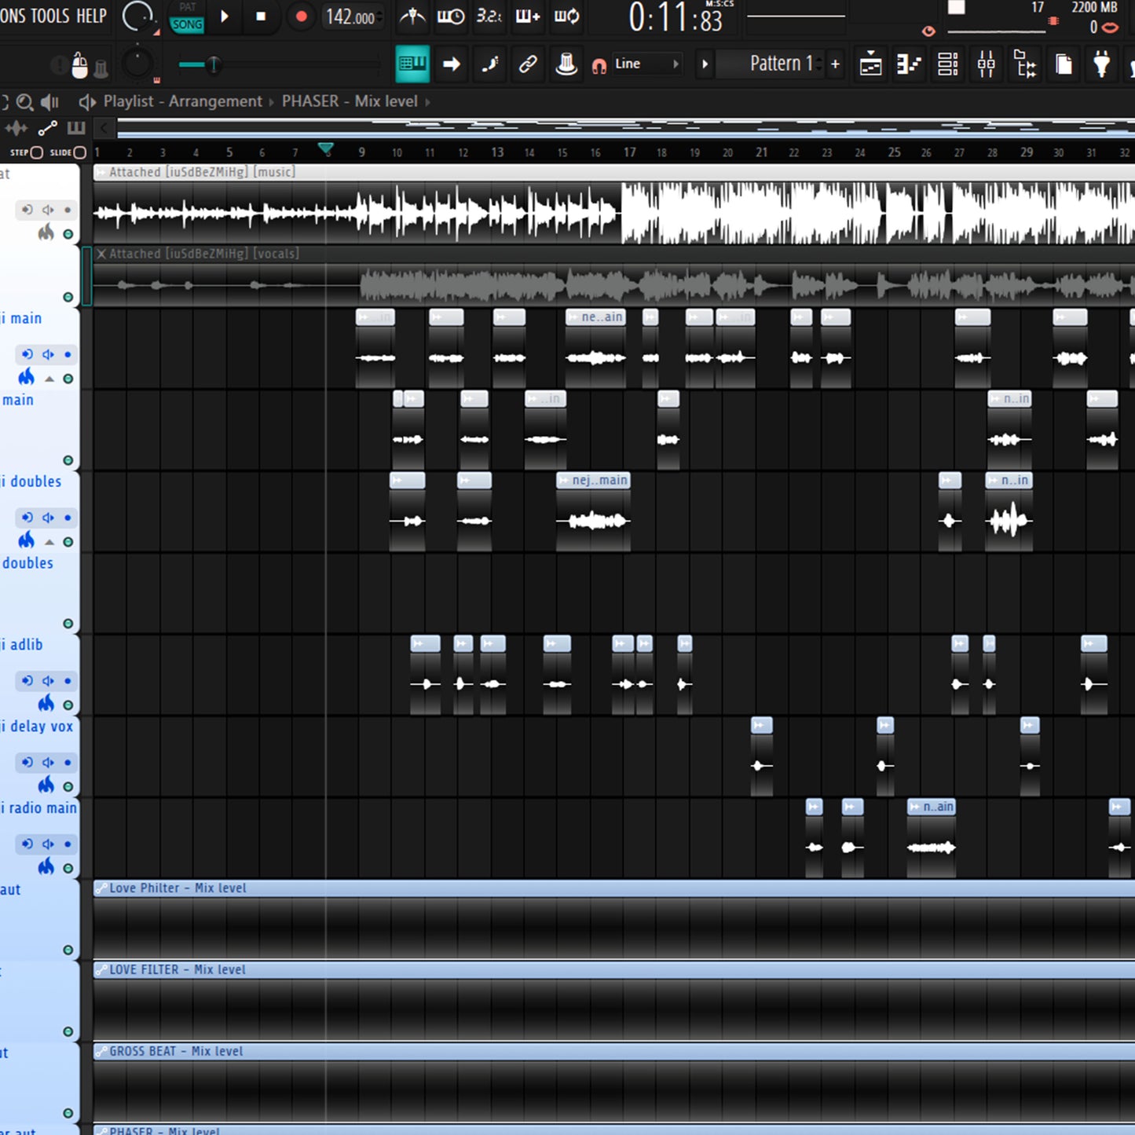Image resolution: width=1135 pixels, height=1135 pixels.
Task: Open the HELP menu
Action: [x=91, y=16]
